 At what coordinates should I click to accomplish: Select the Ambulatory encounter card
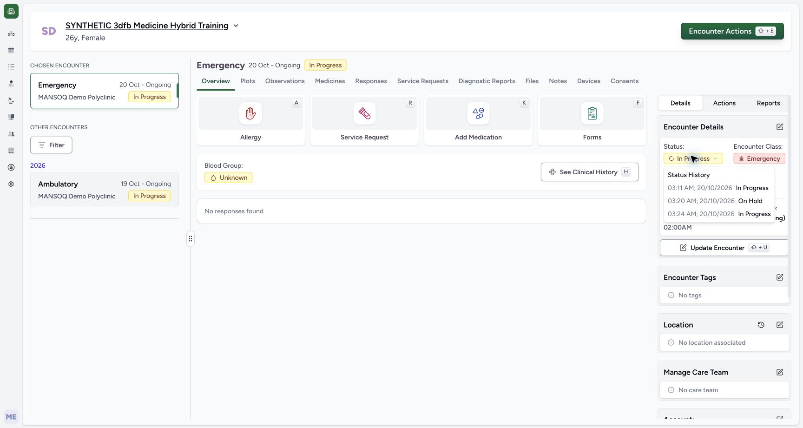[105, 190]
